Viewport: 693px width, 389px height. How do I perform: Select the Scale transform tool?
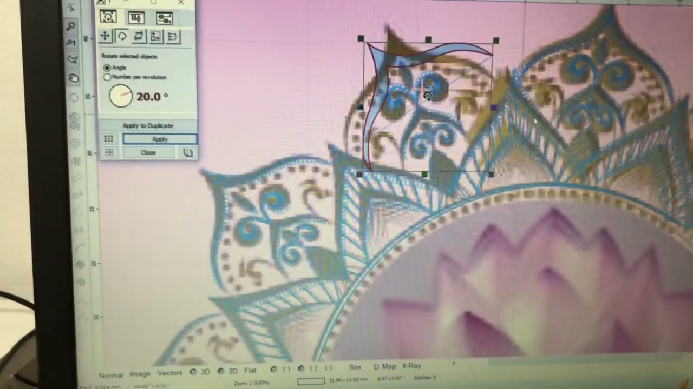tap(155, 37)
